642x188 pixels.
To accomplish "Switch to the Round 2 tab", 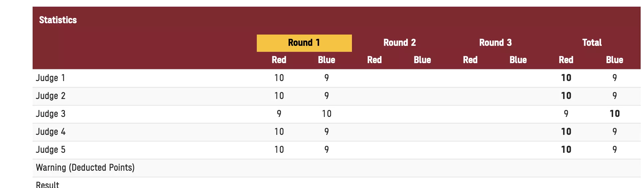I will coord(400,43).
